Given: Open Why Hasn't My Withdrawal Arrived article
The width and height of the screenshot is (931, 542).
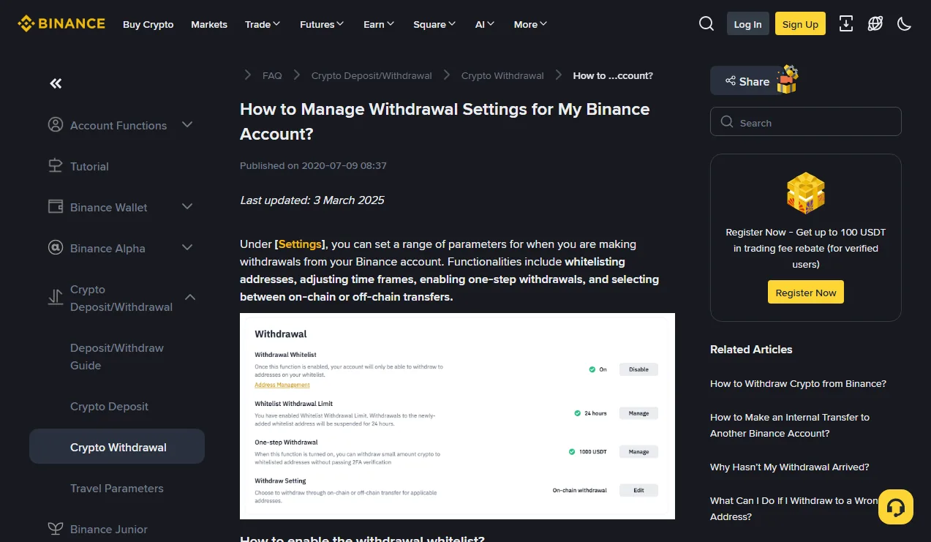Looking at the screenshot, I should tap(789, 467).
